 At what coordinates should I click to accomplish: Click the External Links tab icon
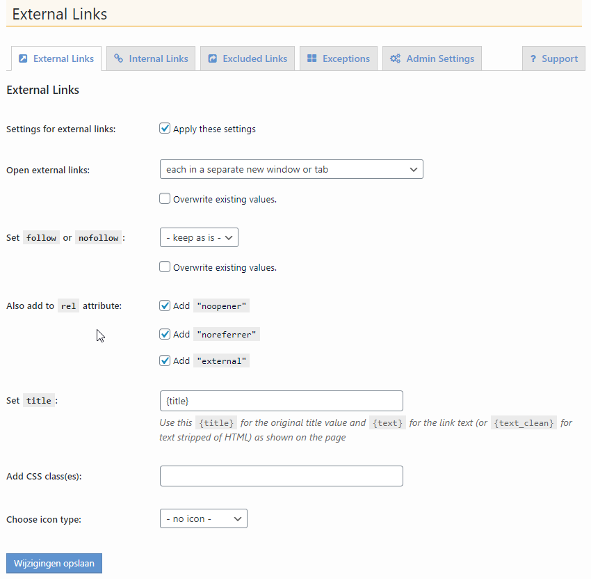[23, 58]
